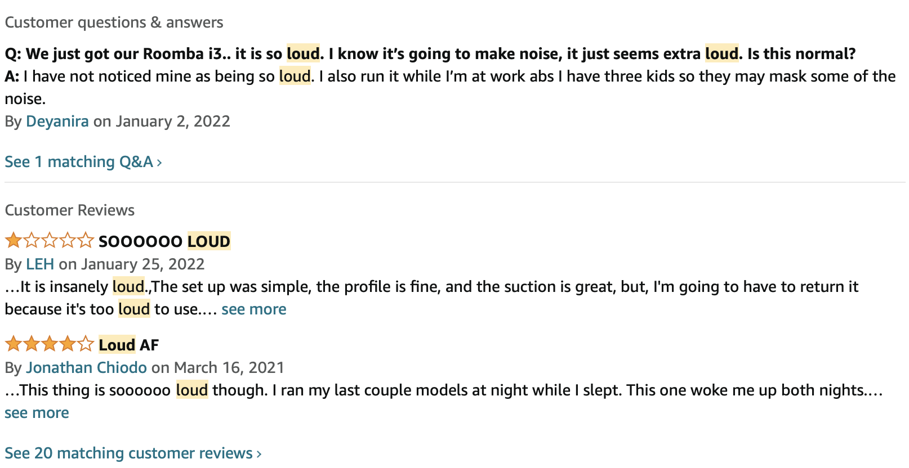Click the Customer Reviews heading
Image resolution: width=909 pixels, height=468 pixels.
click(70, 210)
